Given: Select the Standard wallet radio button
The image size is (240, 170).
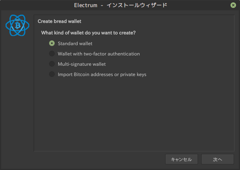Looking at the screenshot, I should [51, 43].
